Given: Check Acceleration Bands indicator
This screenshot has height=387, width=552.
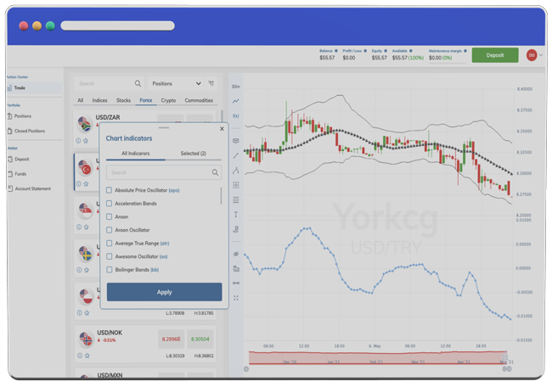Looking at the screenshot, I should [110, 204].
